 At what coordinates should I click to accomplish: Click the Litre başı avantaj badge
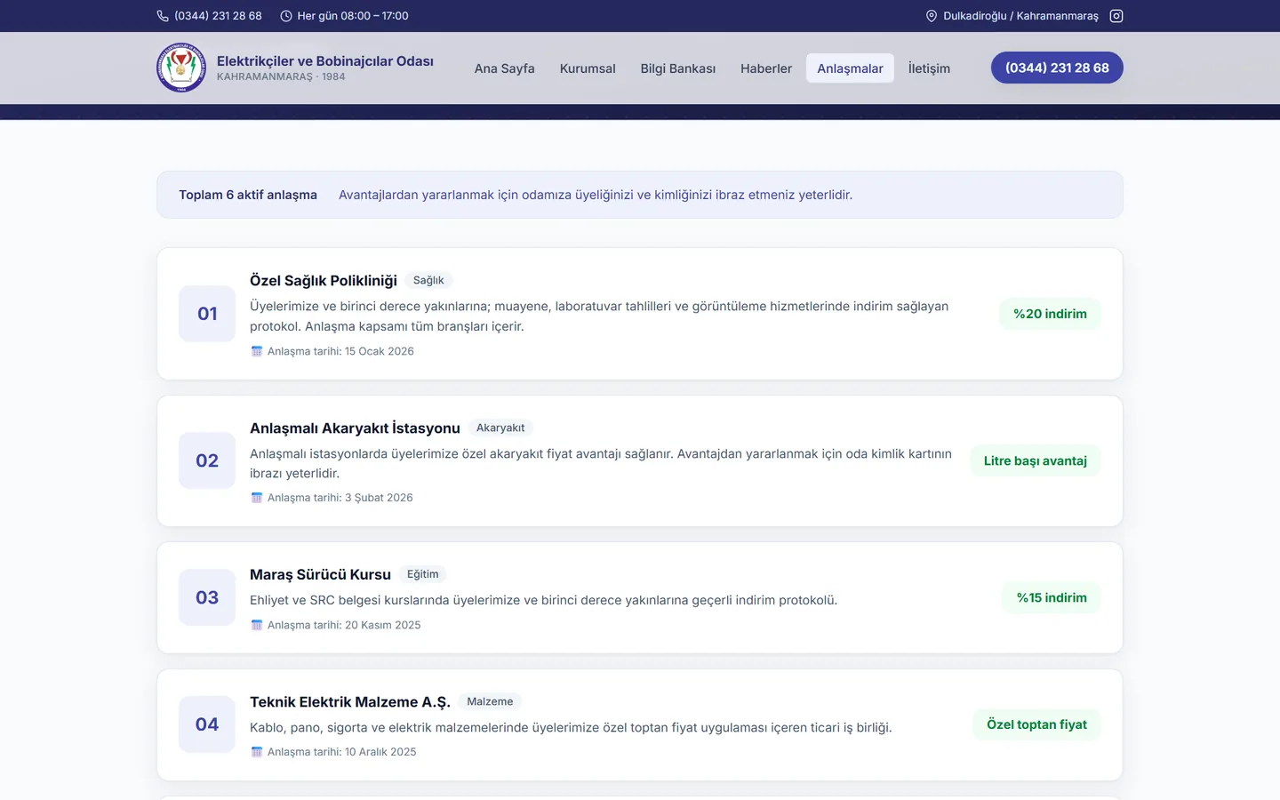point(1036,460)
